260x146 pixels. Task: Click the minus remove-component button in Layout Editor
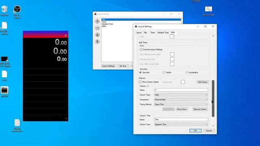click(97, 28)
